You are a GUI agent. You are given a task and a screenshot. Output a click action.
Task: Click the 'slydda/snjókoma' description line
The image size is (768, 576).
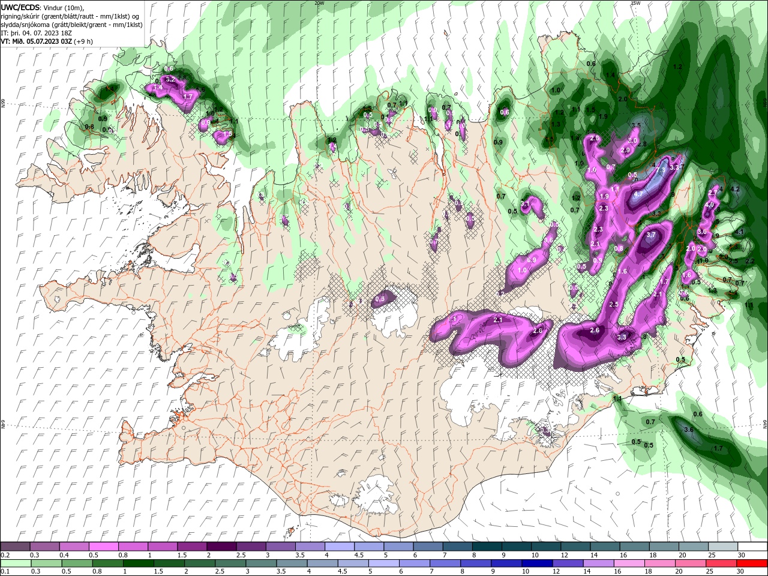pos(71,25)
